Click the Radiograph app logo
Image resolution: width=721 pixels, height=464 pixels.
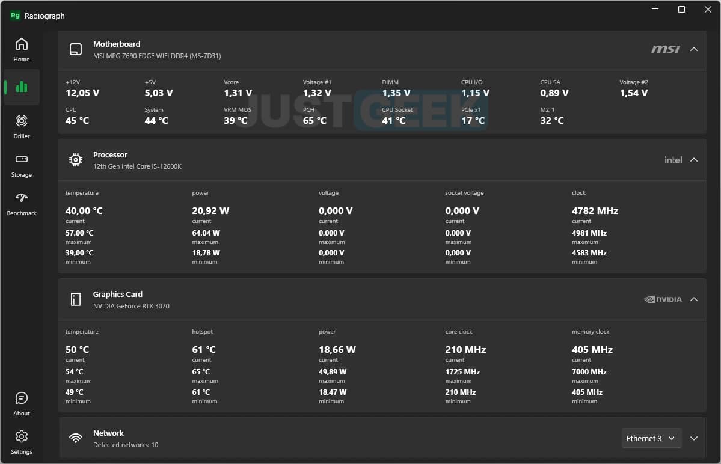pyautogui.click(x=15, y=16)
